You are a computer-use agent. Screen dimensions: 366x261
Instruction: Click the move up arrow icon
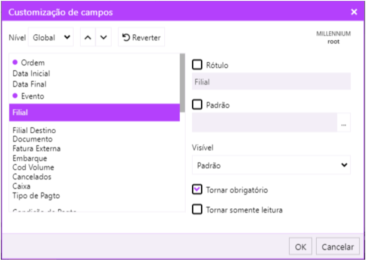pos(88,37)
